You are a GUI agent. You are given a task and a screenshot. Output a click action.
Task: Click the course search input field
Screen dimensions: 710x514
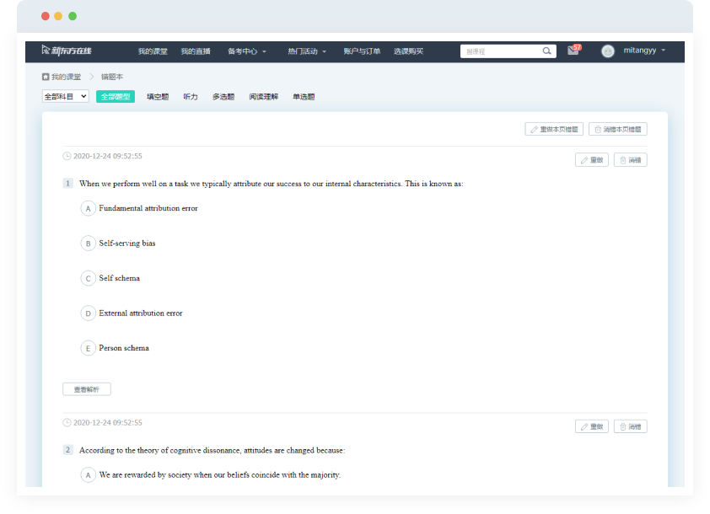pyautogui.click(x=500, y=51)
